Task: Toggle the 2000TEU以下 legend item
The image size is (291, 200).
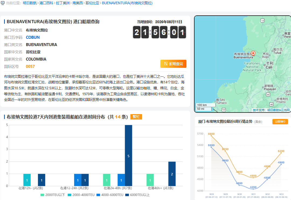Action: click(53, 195)
